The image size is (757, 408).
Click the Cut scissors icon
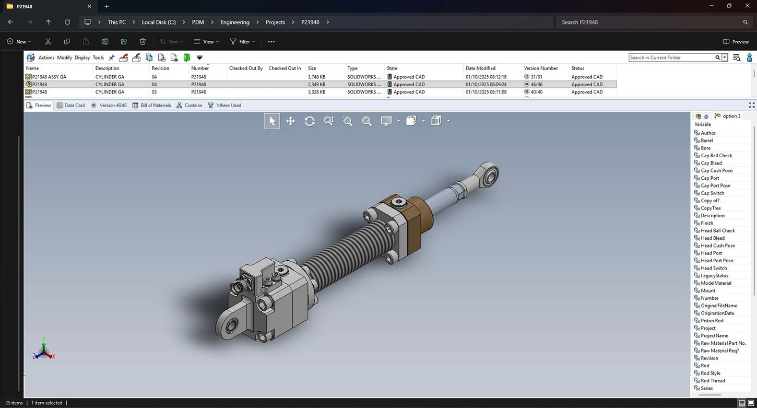[48, 42]
